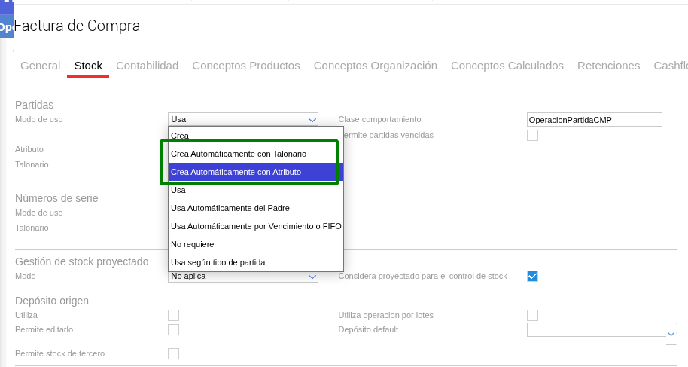Select 'Crea Automáticamente con Talonario' option
Viewport: 688px width, 367px height.
coord(239,154)
